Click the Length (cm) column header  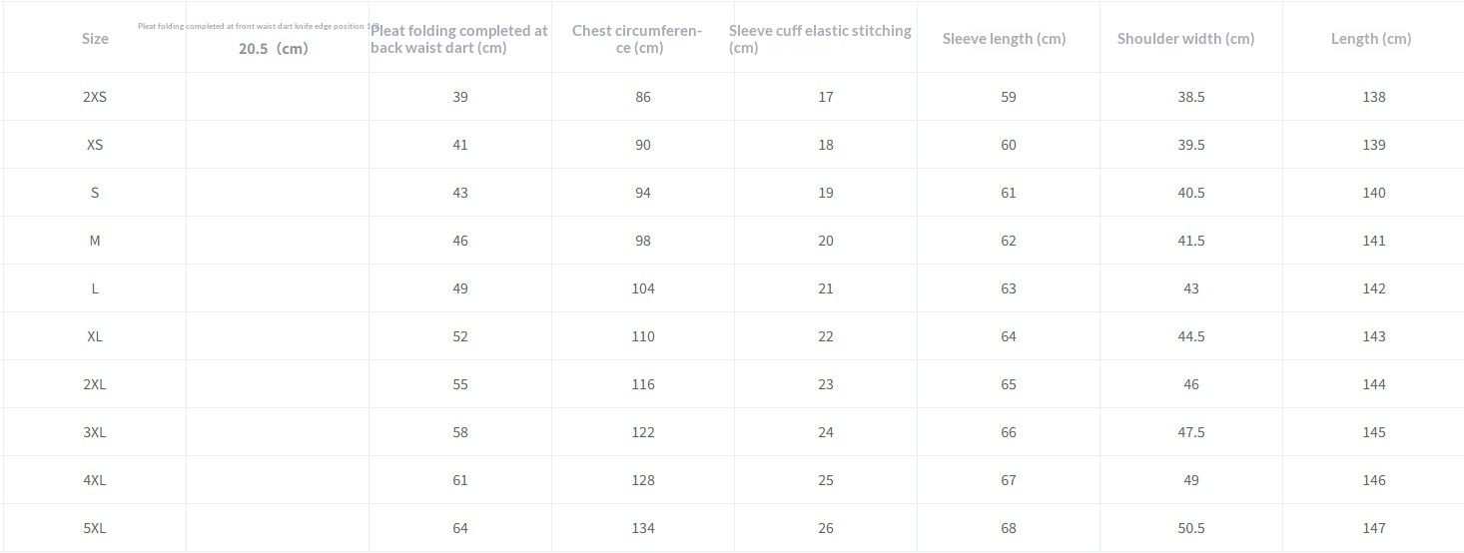point(1371,39)
